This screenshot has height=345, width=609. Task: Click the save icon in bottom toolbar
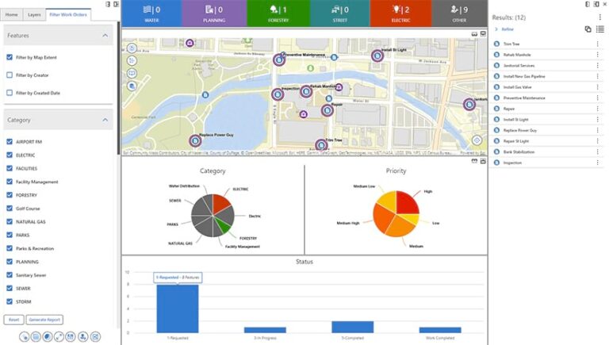tap(71, 336)
